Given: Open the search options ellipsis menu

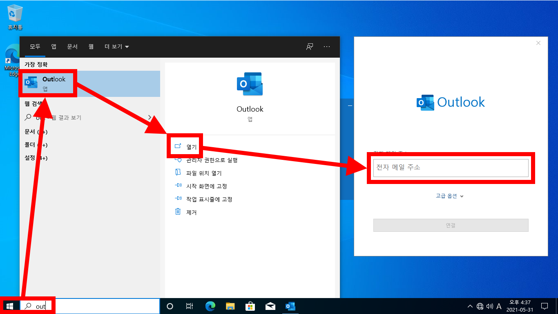Looking at the screenshot, I should coord(327,47).
